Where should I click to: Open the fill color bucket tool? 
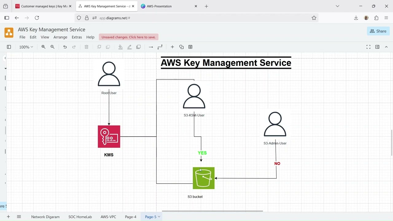(x=120, y=47)
